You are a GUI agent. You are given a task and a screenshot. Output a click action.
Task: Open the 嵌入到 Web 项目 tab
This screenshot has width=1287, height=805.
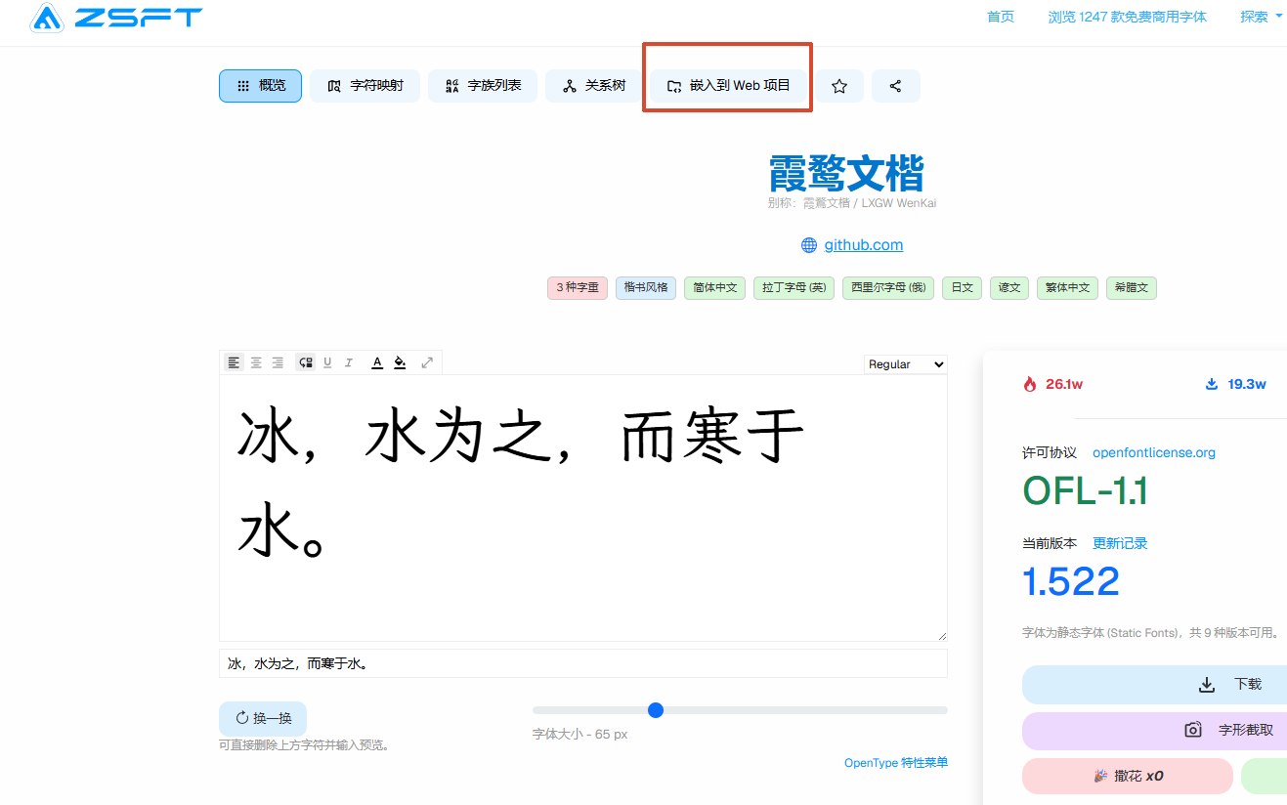pyautogui.click(x=728, y=86)
